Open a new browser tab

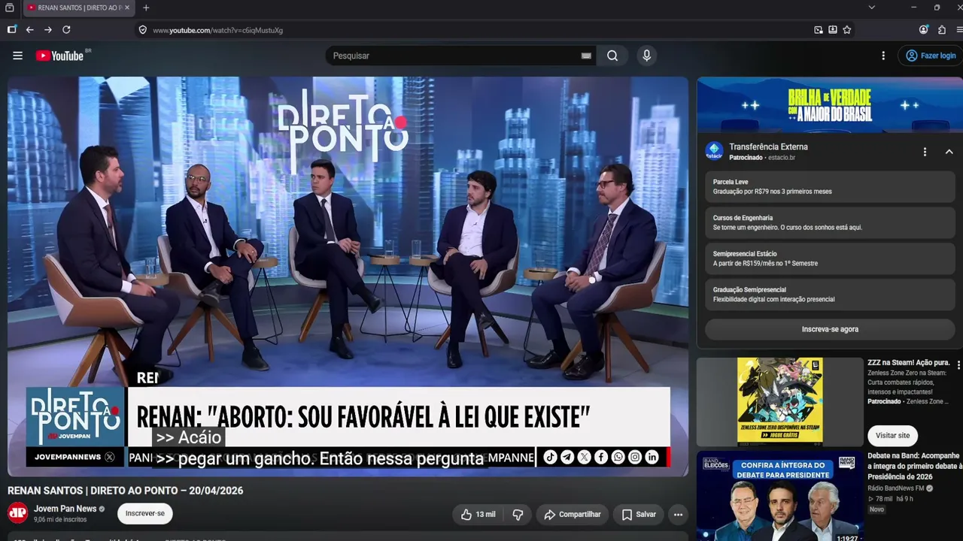point(146,8)
